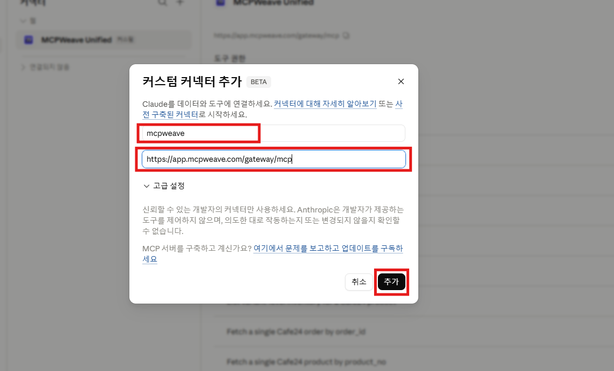The height and width of the screenshot is (371, 614).
Task: Click the BETA badge beside the dialog title
Action: (258, 82)
